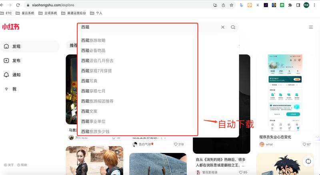Select suggestion 西藏旅游攻略
Screen dimensions: 320x175
tap(93, 40)
